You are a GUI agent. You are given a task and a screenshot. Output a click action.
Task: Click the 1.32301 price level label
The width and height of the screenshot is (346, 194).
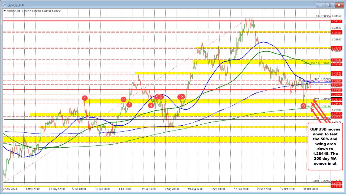click(337, 48)
